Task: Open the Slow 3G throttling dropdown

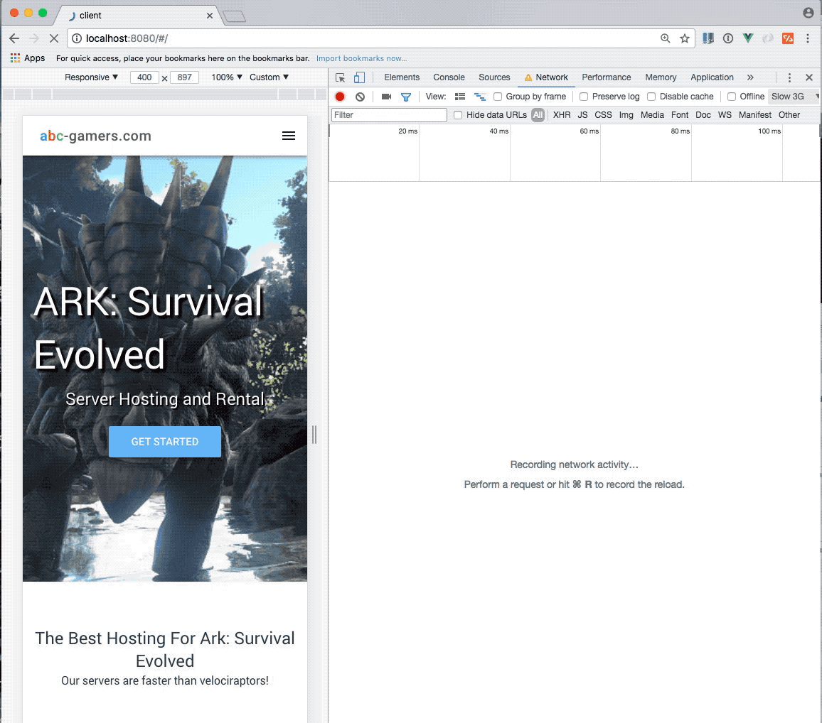Action: (794, 97)
